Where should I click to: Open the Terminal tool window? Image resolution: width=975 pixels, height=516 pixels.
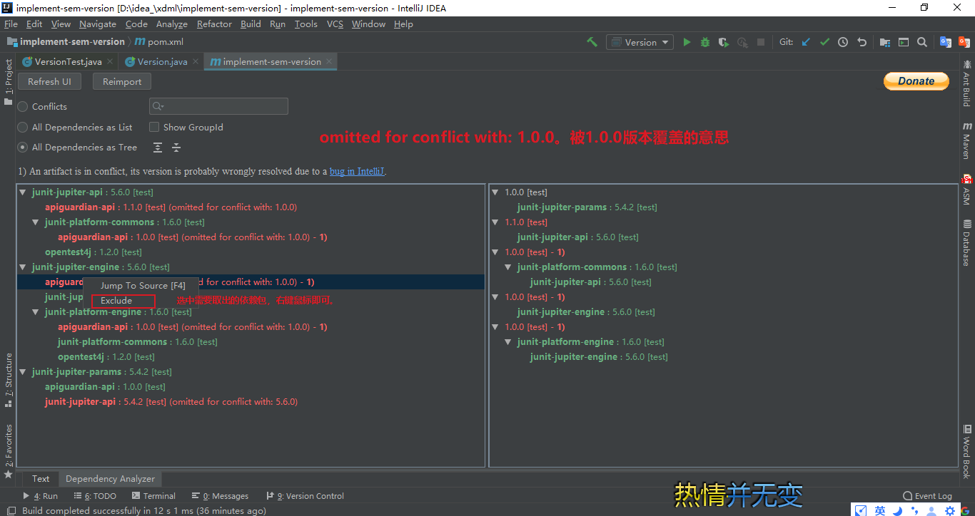153,496
